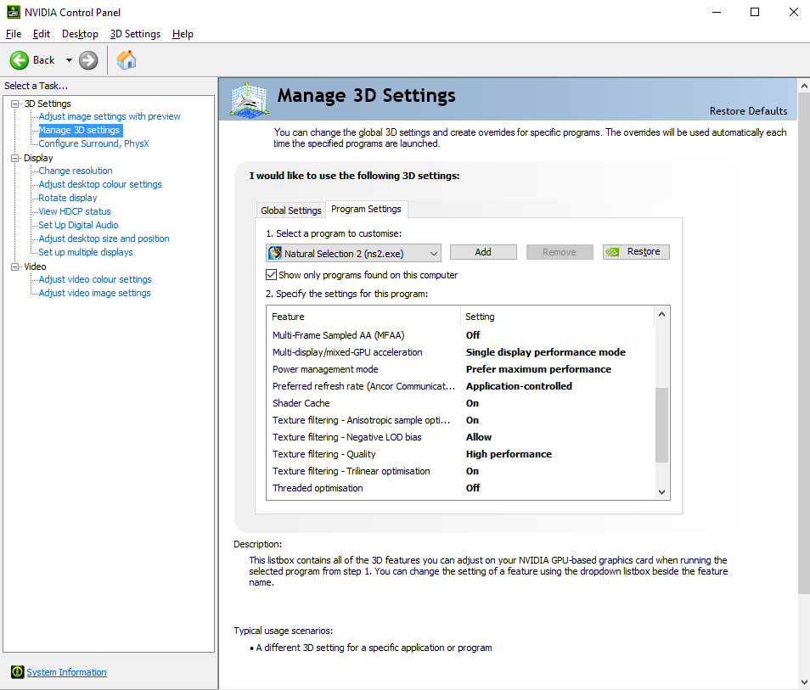Select Manage 3D settings tree item

point(81,130)
